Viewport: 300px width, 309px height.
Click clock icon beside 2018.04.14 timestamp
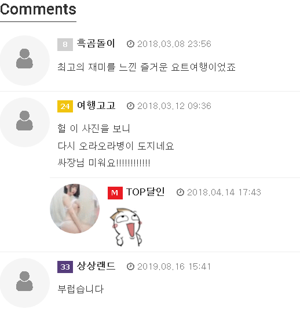(180, 192)
